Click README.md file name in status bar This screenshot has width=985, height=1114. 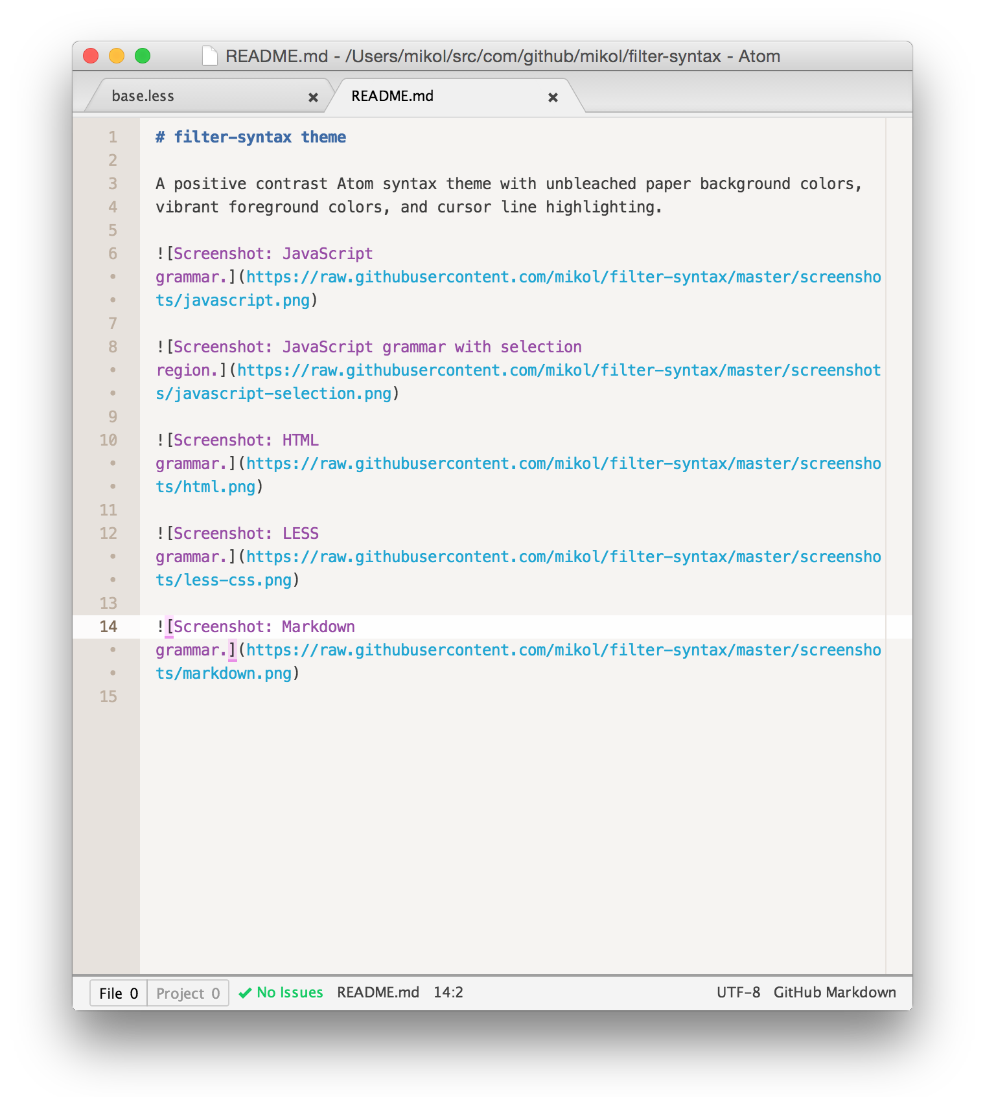pos(378,992)
